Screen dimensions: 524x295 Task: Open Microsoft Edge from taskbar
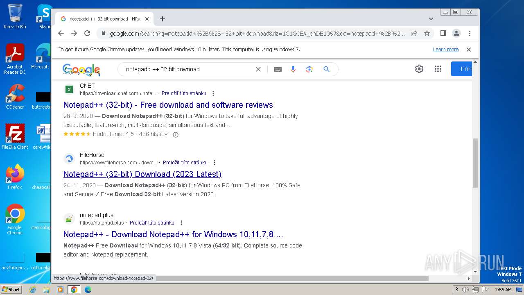(88, 290)
